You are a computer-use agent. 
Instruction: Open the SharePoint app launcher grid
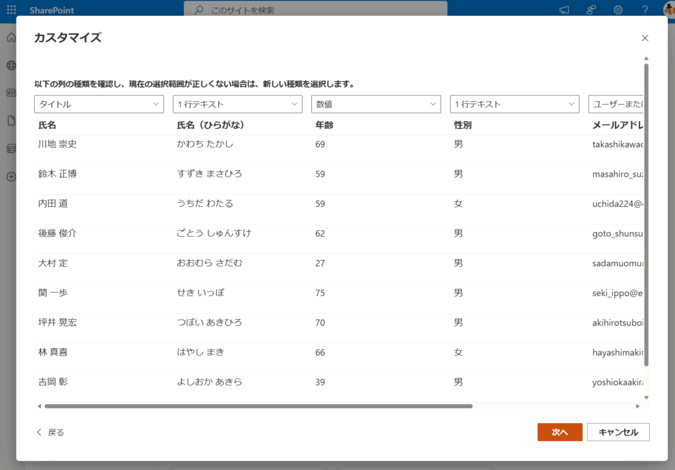[12, 9]
